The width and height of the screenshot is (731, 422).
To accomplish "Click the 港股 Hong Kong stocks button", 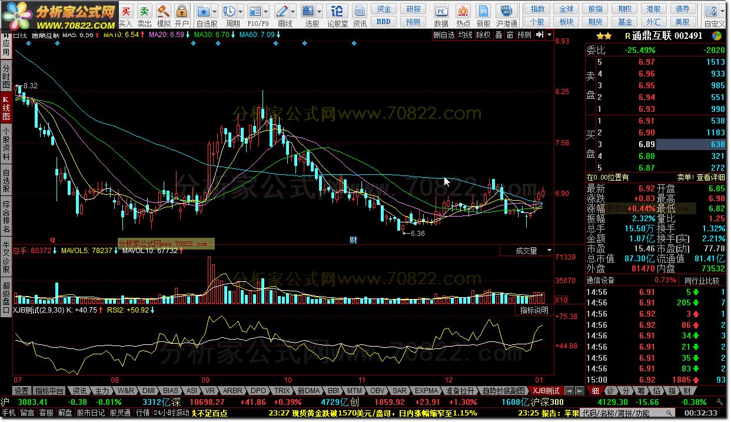I will point(653,9).
